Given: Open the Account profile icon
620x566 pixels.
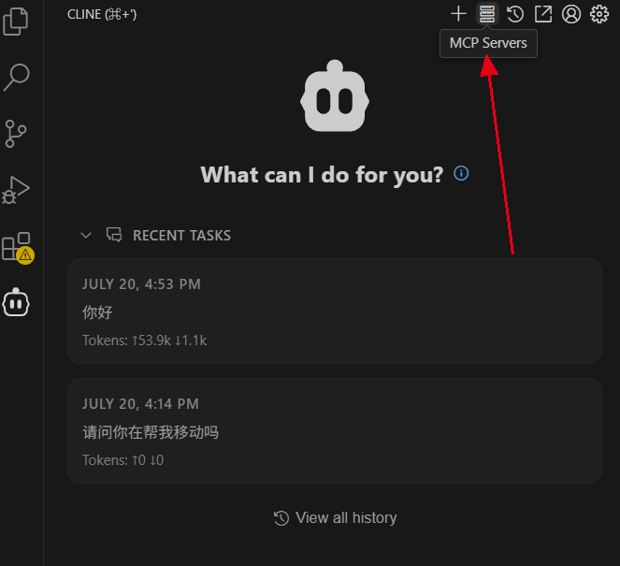Looking at the screenshot, I should (x=571, y=14).
